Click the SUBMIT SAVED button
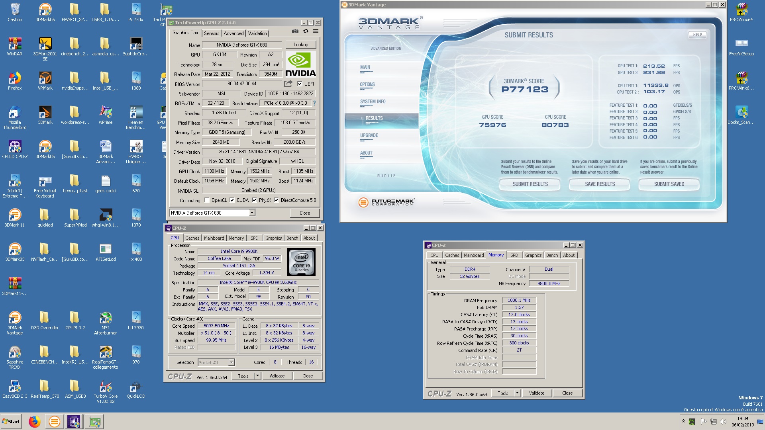Viewport: 765px width, 430px height. [x=669, y=184]
